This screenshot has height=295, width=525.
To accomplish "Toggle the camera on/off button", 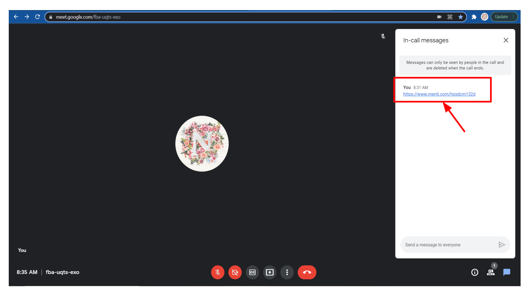I will pyautogui.click(x=235, y=272).
